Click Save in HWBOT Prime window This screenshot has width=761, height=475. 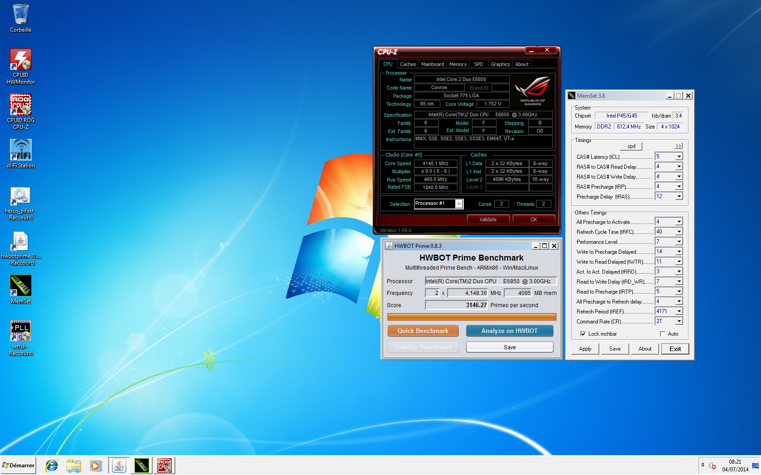(510, 347)
